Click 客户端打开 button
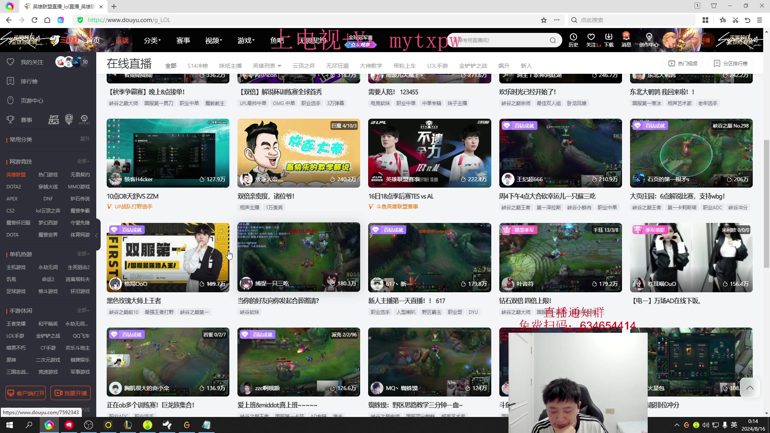This screenshot has width=770, height=433. [26, 393]
